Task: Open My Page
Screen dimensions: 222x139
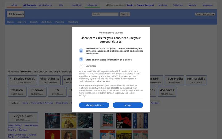Action: [x=163, y=5]
